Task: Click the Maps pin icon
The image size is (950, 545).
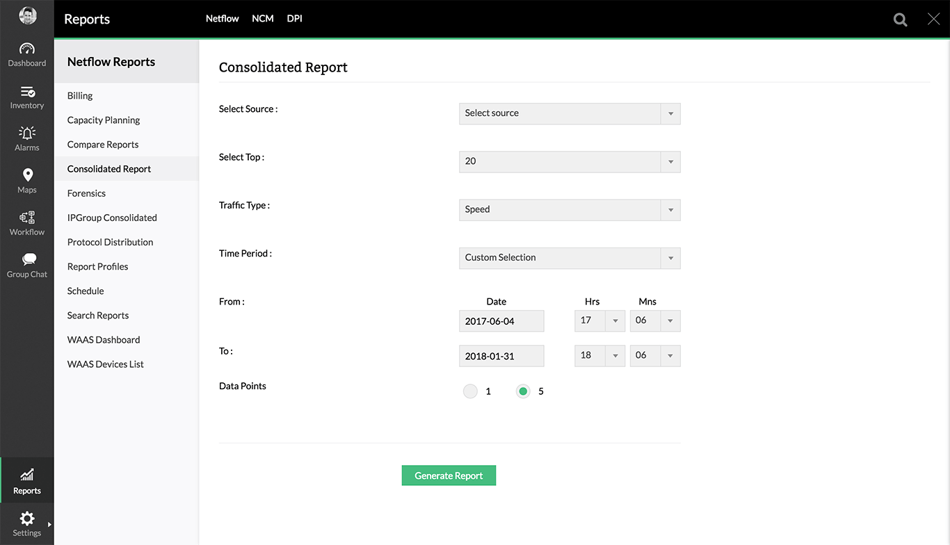Action: click(x=27, y=175)
